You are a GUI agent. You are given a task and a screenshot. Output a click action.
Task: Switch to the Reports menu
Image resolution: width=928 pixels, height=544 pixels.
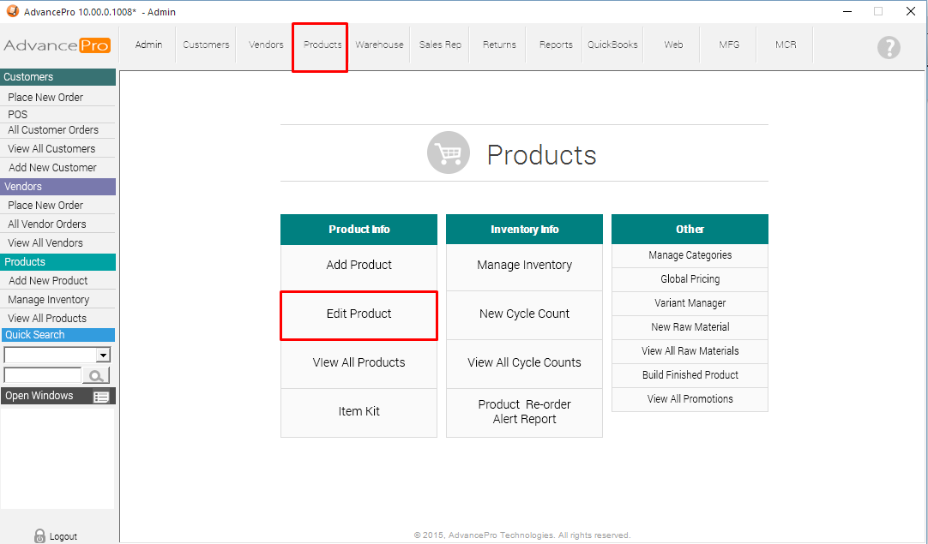coord(556,45)
